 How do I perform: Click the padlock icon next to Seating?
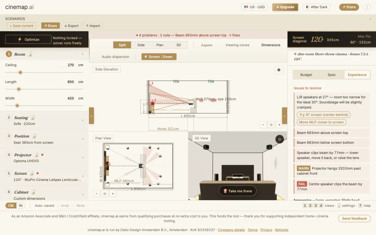(33, 118)
